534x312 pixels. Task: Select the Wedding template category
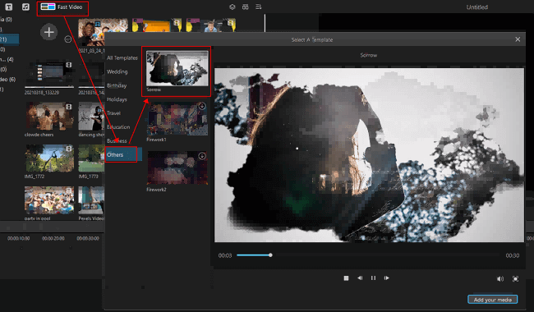pos(117,71)
